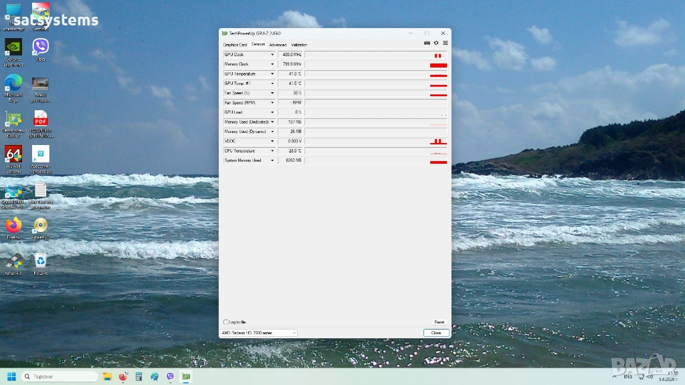This screenshot has width=685, height=385.
Task: Click the Reset button
Action: click(x=439, y=322)
